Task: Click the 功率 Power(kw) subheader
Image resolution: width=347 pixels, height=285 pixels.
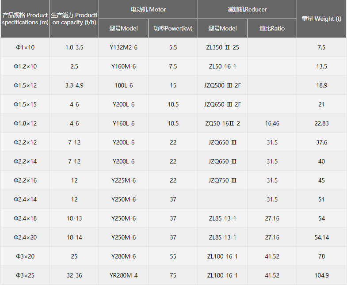Action: 173,28
